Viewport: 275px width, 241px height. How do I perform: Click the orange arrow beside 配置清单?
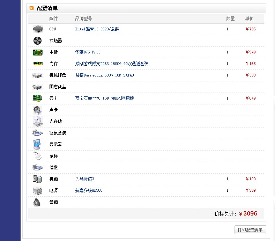click(31, 8)
